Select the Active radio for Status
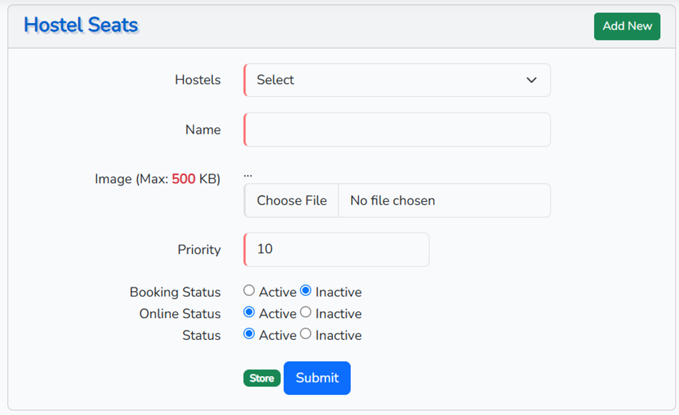Viewport: 679px width, 415px height. tap(249, 334)
